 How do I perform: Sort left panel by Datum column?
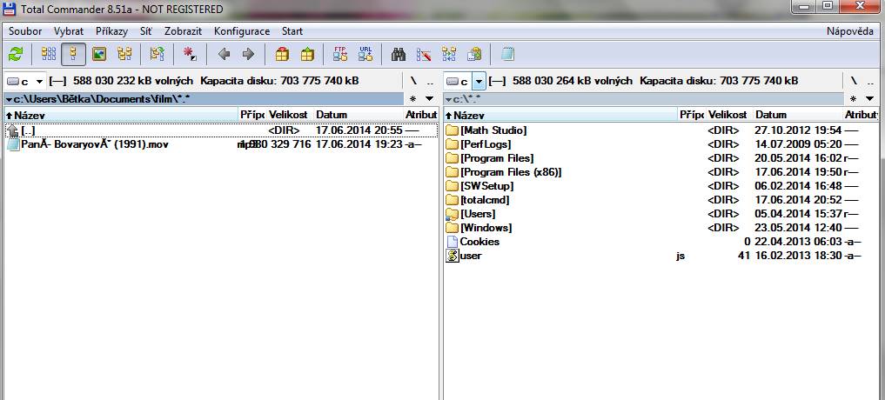coord(359,115)
